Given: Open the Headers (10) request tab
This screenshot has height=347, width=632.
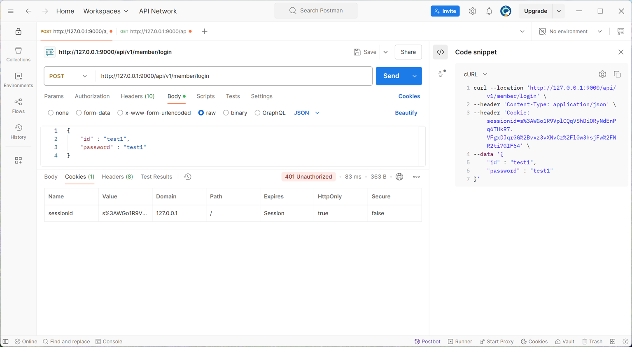Looking at the screenshot, I should pyautogui.click(x=138, y=96).
